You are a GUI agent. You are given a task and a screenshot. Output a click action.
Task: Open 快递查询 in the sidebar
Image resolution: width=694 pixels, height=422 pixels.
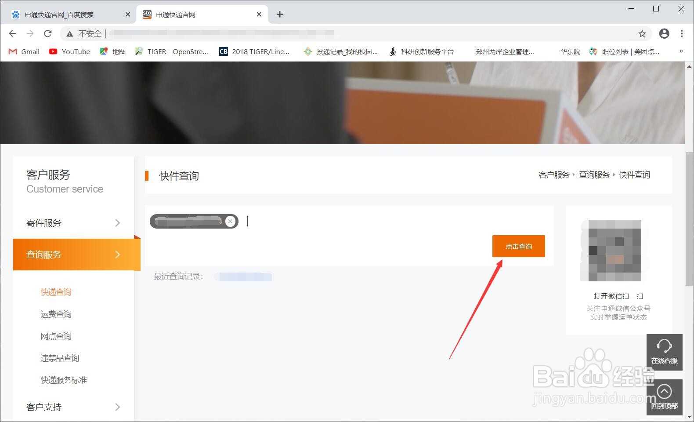(x=56, y=292)
